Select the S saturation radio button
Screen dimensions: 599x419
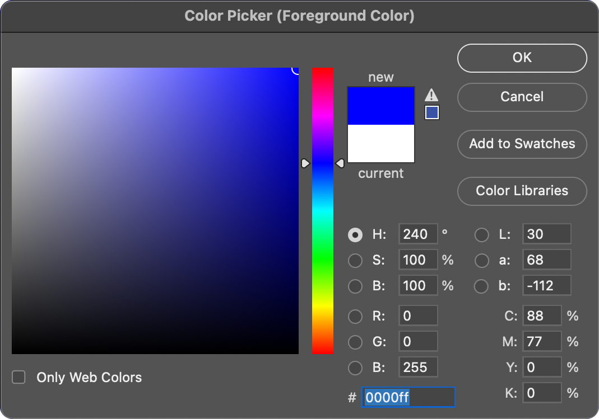coord(355,260)
